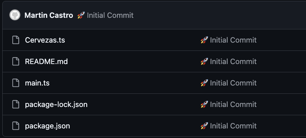The height and width of the screenshot is (138, 306).
Task: View Initial Commit message for package.json
Action: click(x=233, y=126)
